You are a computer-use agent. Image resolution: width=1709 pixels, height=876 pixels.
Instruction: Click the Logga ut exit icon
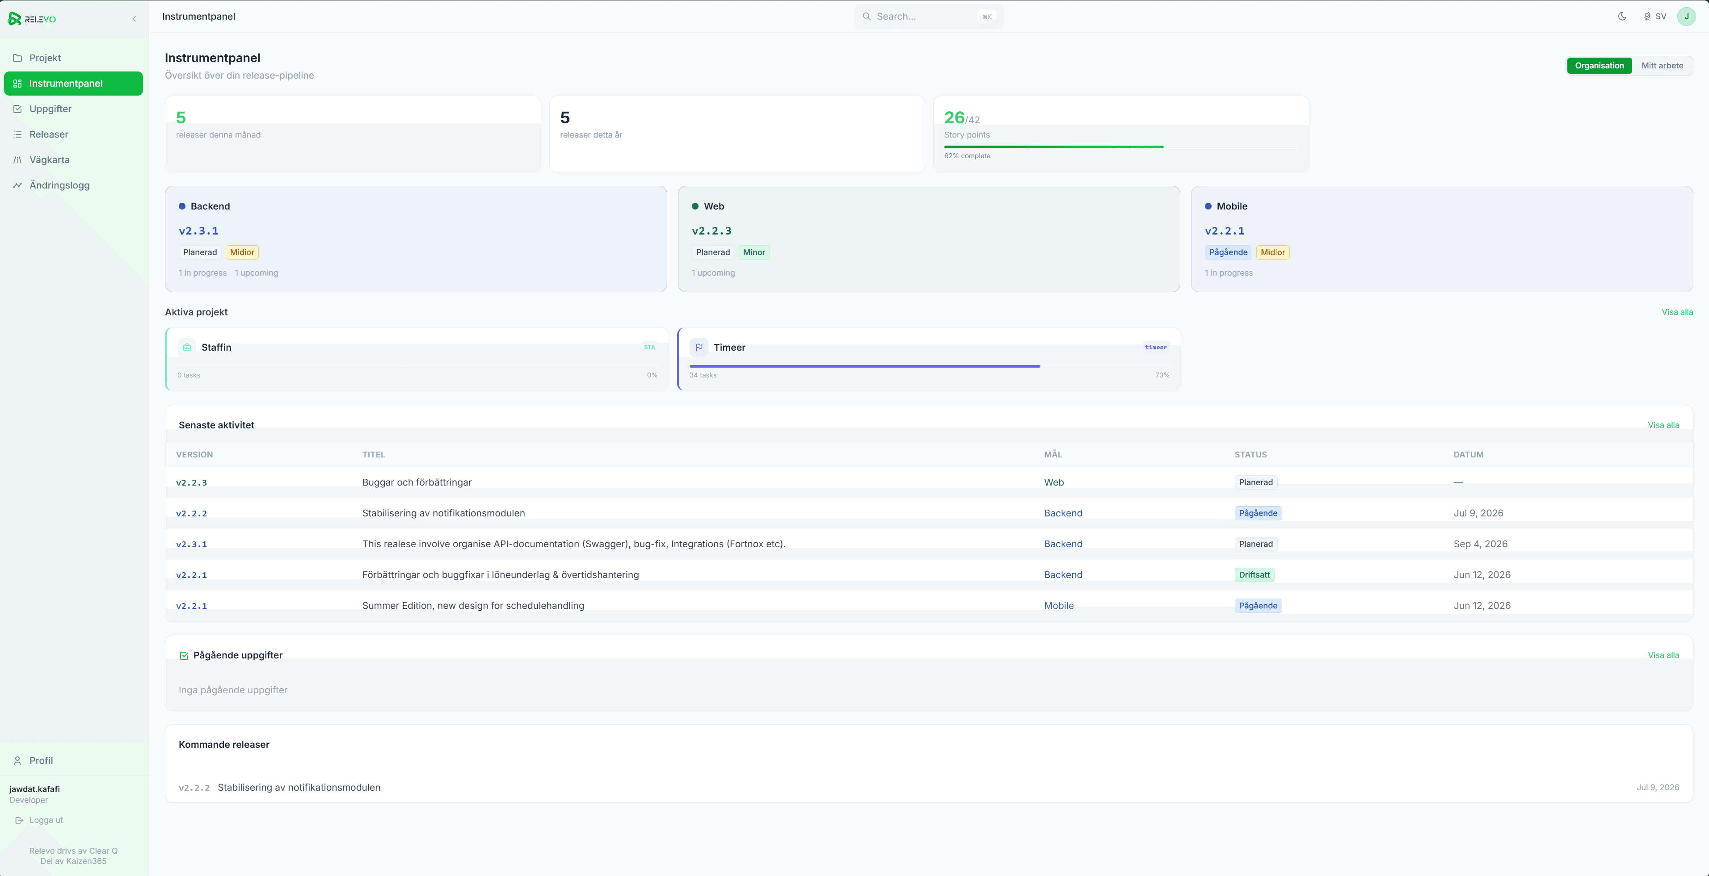coord(19,820)
